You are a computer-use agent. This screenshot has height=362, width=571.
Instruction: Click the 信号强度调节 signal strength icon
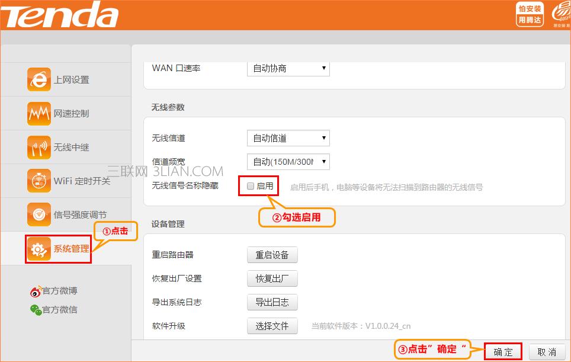[39, 214]
